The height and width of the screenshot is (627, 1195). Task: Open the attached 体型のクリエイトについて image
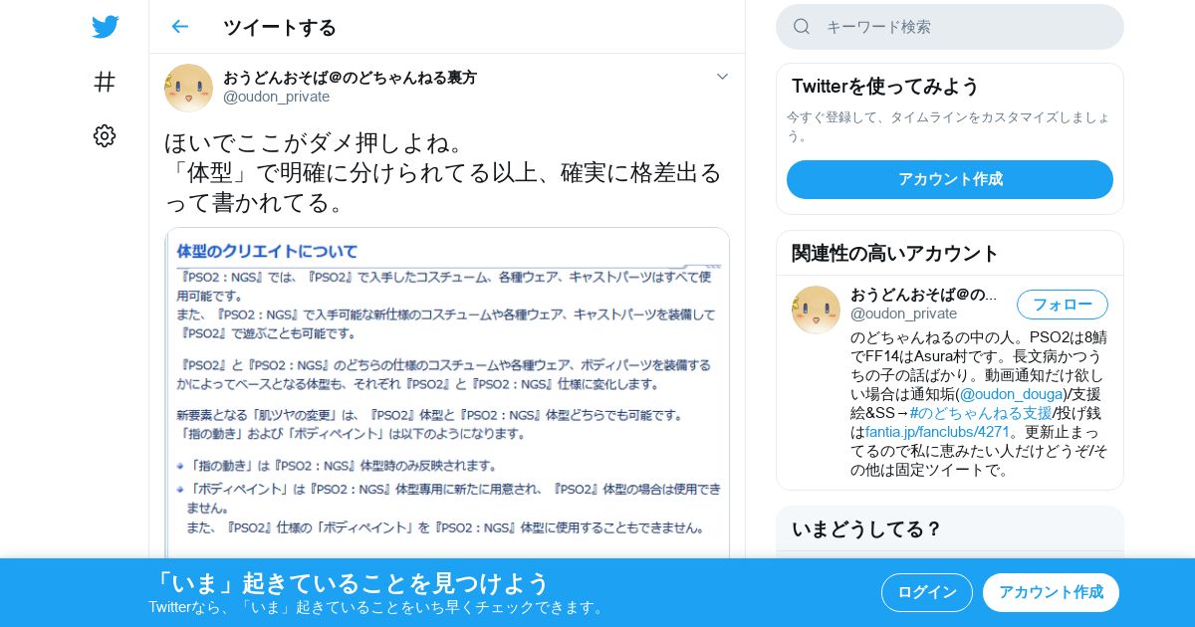(447, 393)
